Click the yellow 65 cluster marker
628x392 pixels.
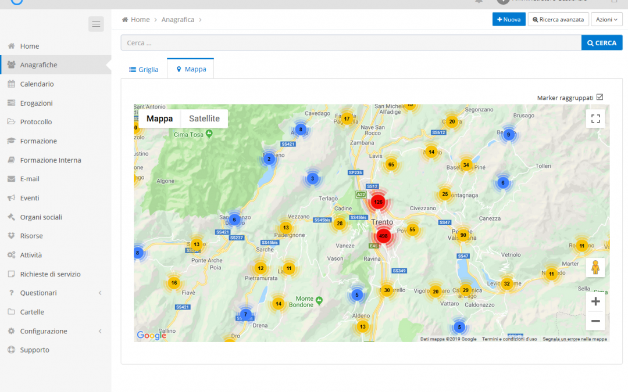click(391, 164)
